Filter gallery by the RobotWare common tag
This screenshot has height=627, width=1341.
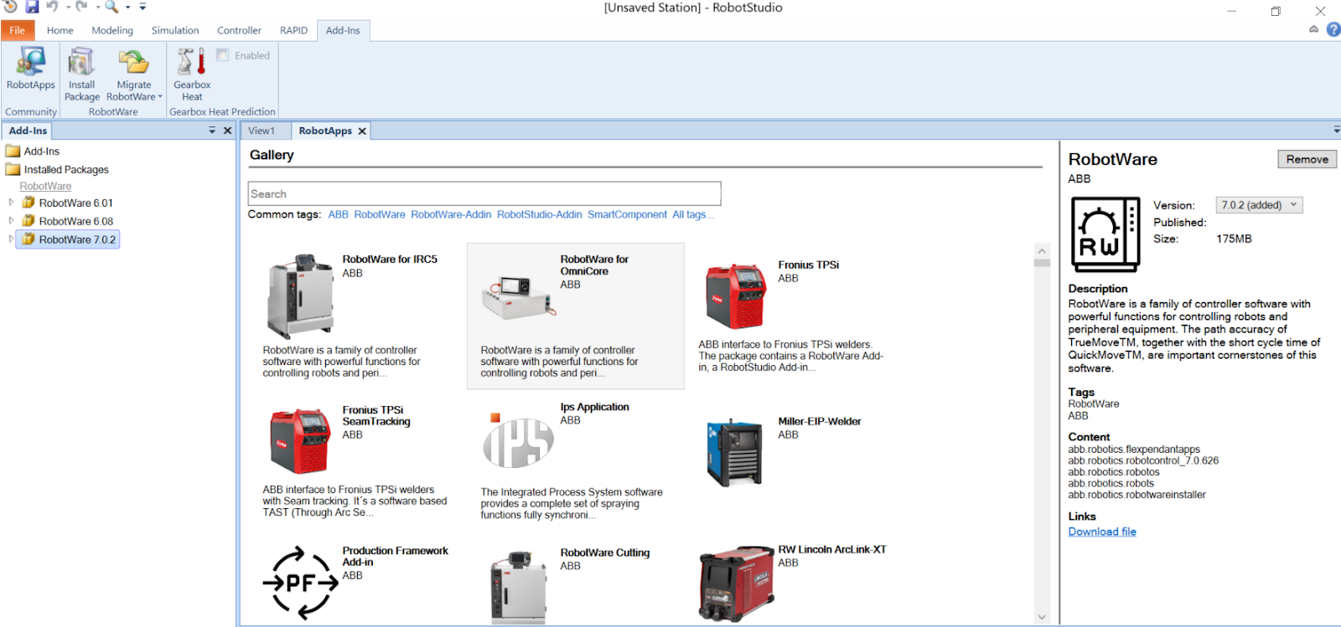380,214
